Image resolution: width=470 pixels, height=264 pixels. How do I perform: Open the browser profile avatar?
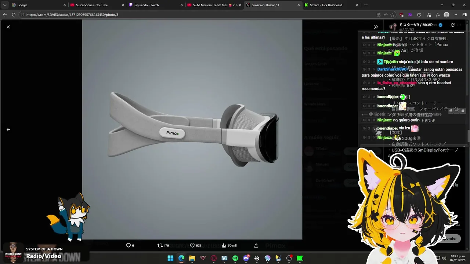(x=446, y=15)
